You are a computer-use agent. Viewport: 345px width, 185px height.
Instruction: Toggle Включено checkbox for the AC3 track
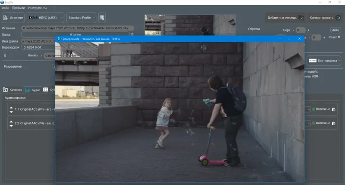(314, 109)
